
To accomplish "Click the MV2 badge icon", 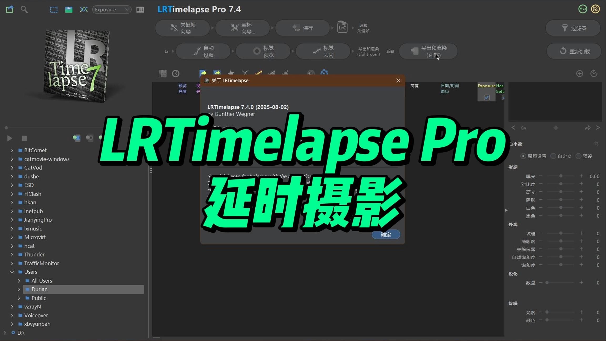I will coord(583,9).
